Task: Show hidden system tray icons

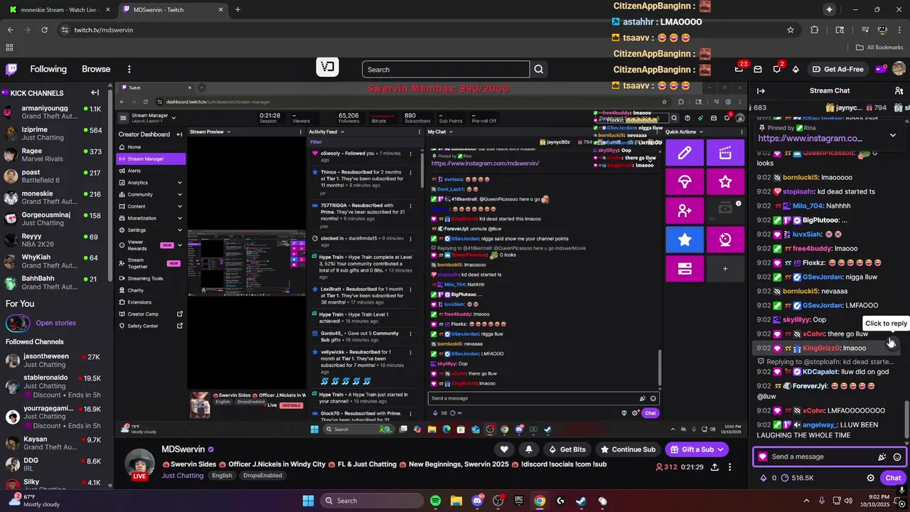Action: coord(807,501)
